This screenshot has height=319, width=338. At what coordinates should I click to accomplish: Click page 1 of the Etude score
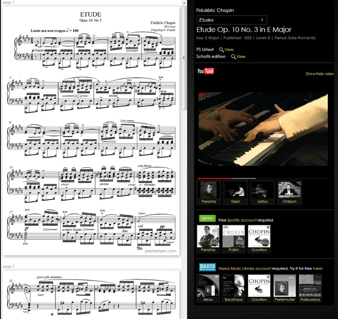[x=91, y=131]
